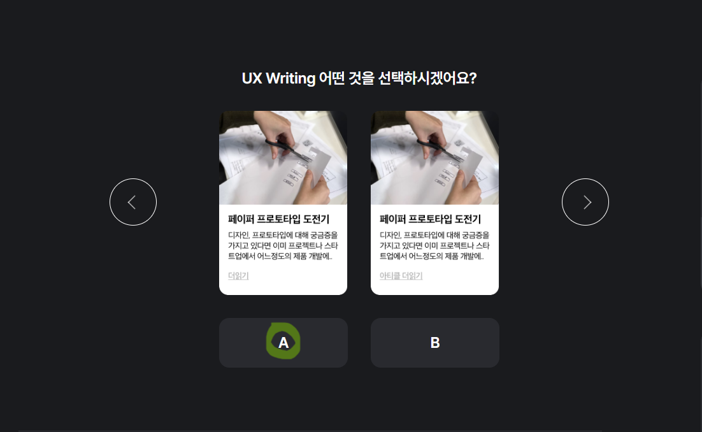
Task: Click the white area beside 아티클 더읽기 in right card
Action: pos(459,276)
